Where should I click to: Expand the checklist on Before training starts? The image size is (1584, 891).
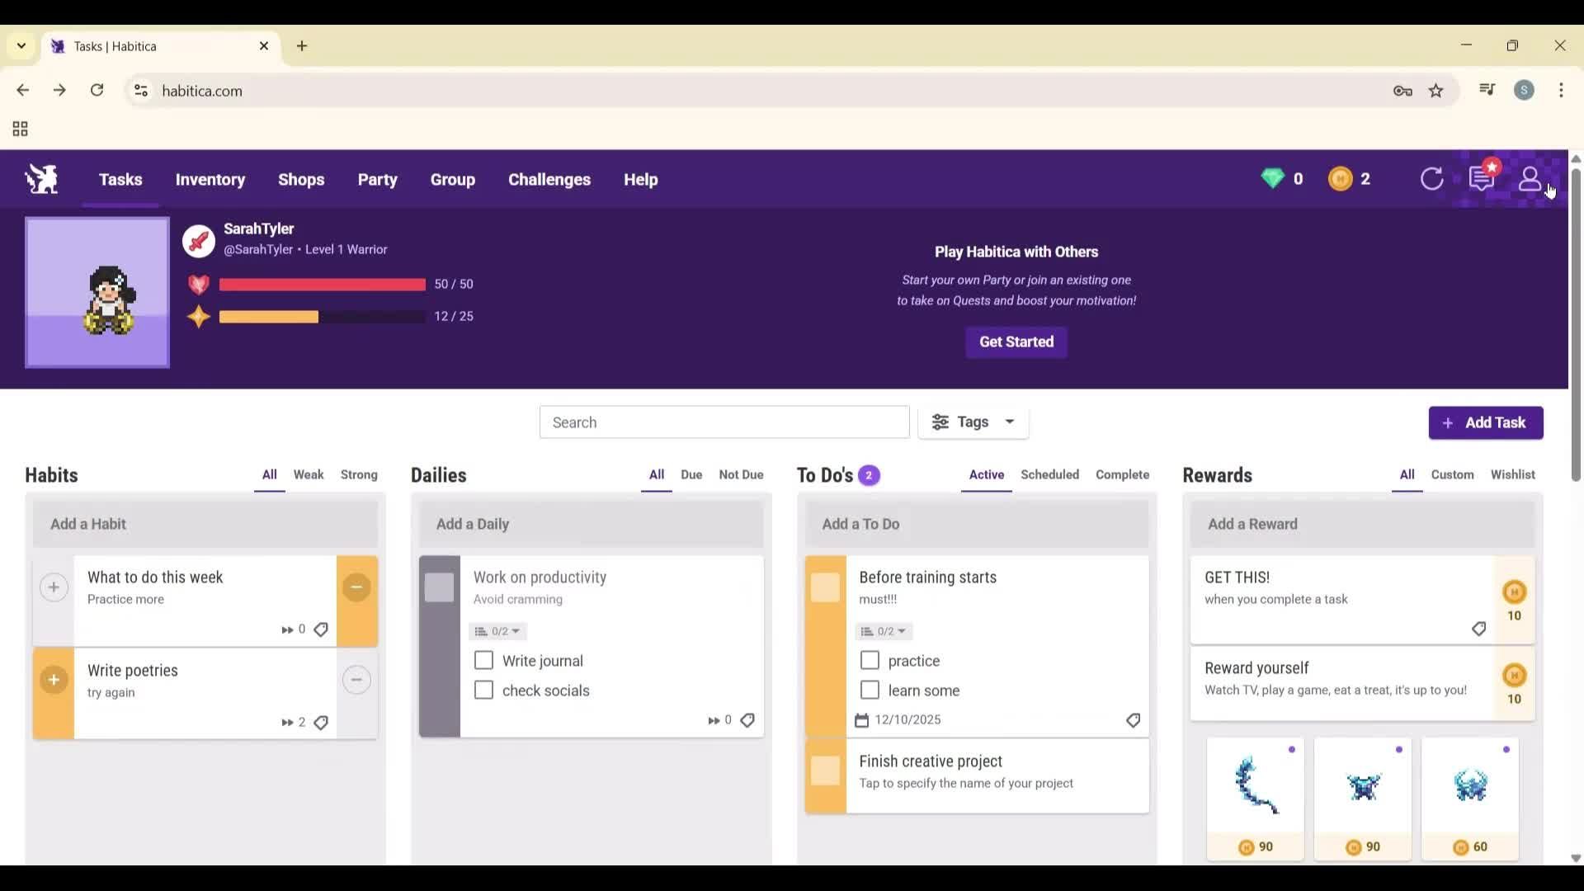click(x=883, y=631)
